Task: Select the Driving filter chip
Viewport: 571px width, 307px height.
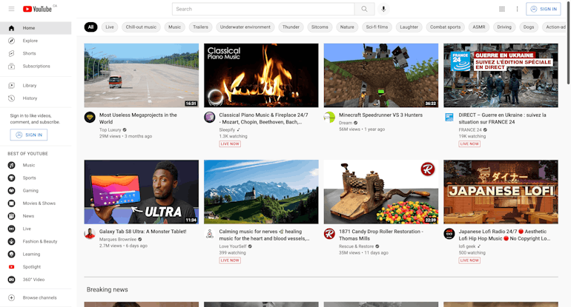Action: (504, 27)
